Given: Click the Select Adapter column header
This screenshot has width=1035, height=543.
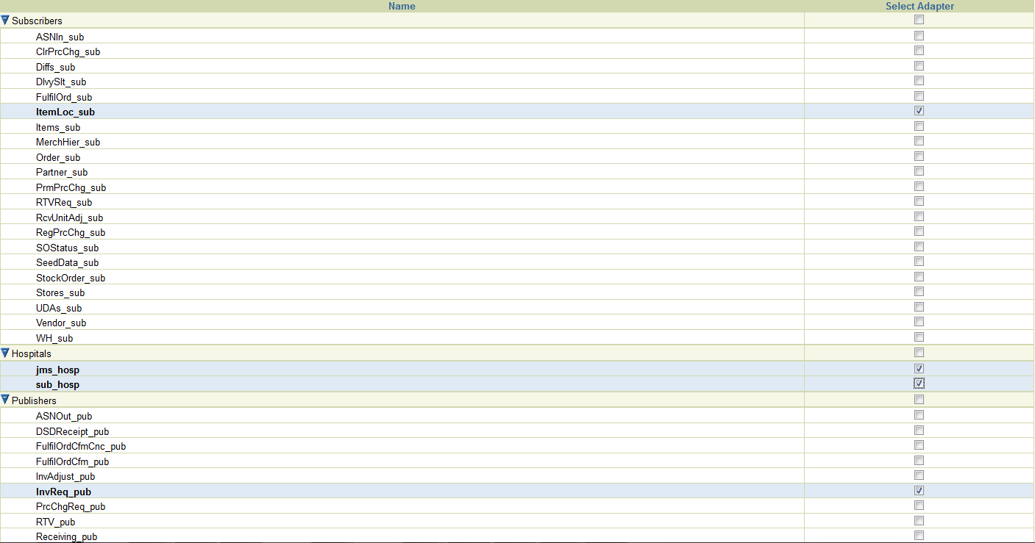Looking at the screenshot, I should [x=919, y=6].
